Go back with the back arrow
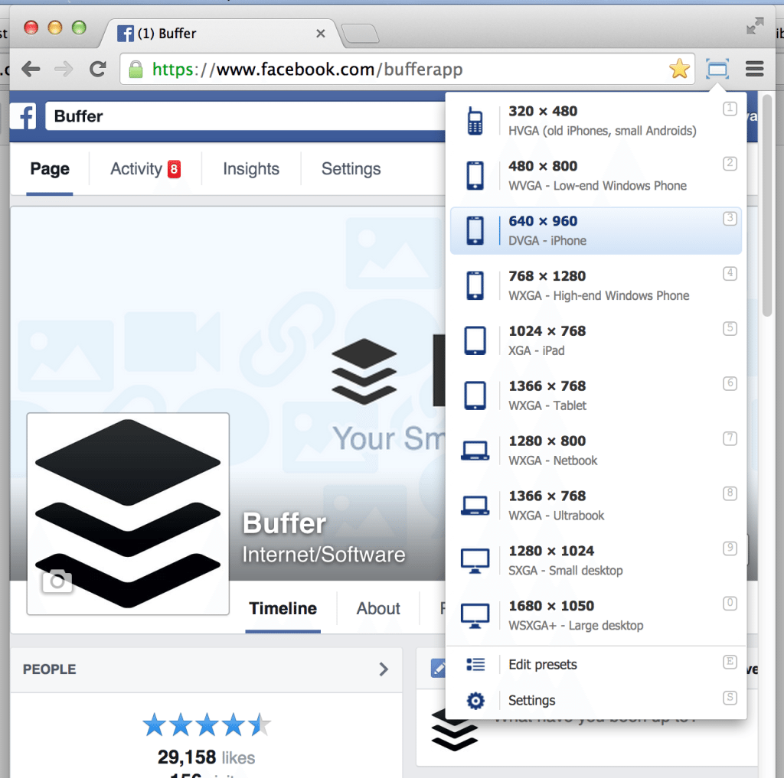This screenshot has width=784, height=778. [31, 69]
